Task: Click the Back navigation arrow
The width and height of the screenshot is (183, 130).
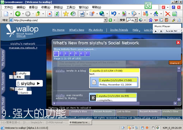Action: [18, 14]
